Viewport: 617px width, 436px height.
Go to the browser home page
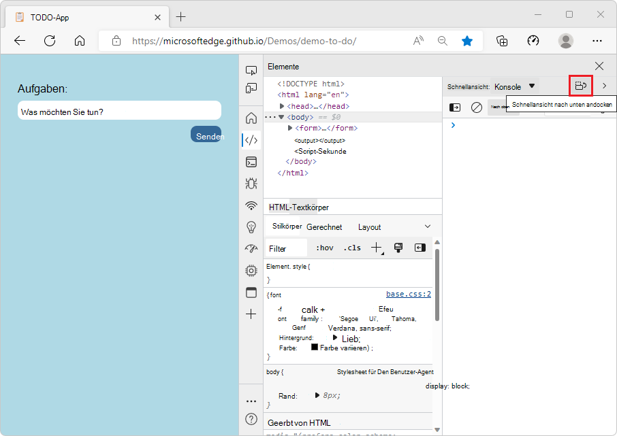click(x=80, y=41)
